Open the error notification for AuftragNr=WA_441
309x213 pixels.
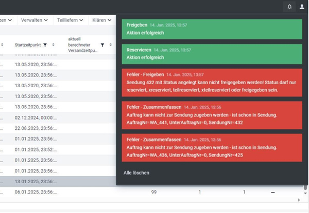(x=212, y=115)
